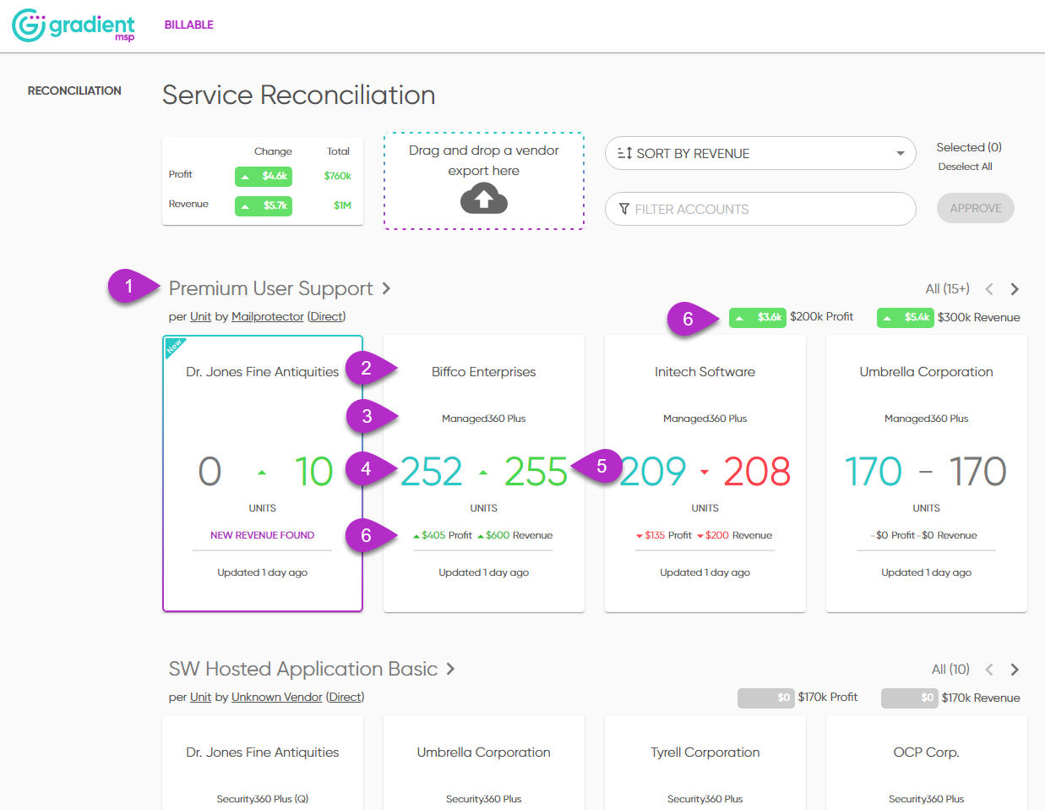Open the Direct link under SW Hosted Application Basic

345,697
